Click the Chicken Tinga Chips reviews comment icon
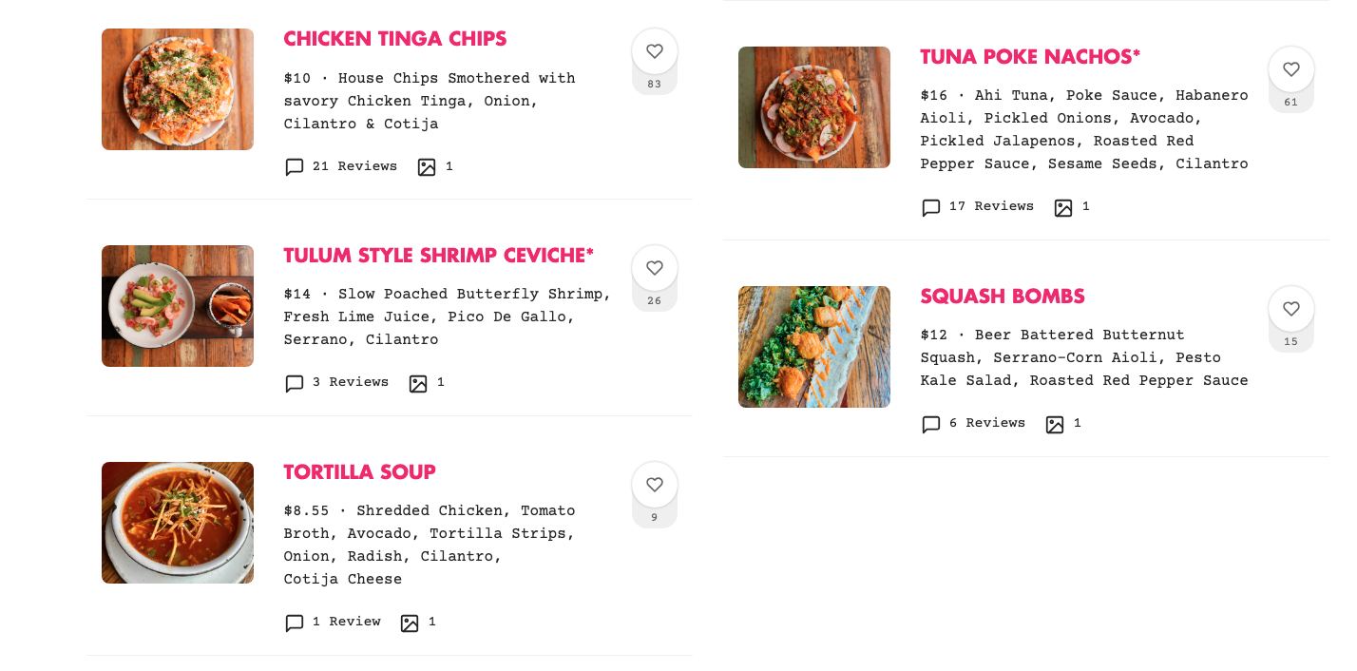 click(295, 167)
